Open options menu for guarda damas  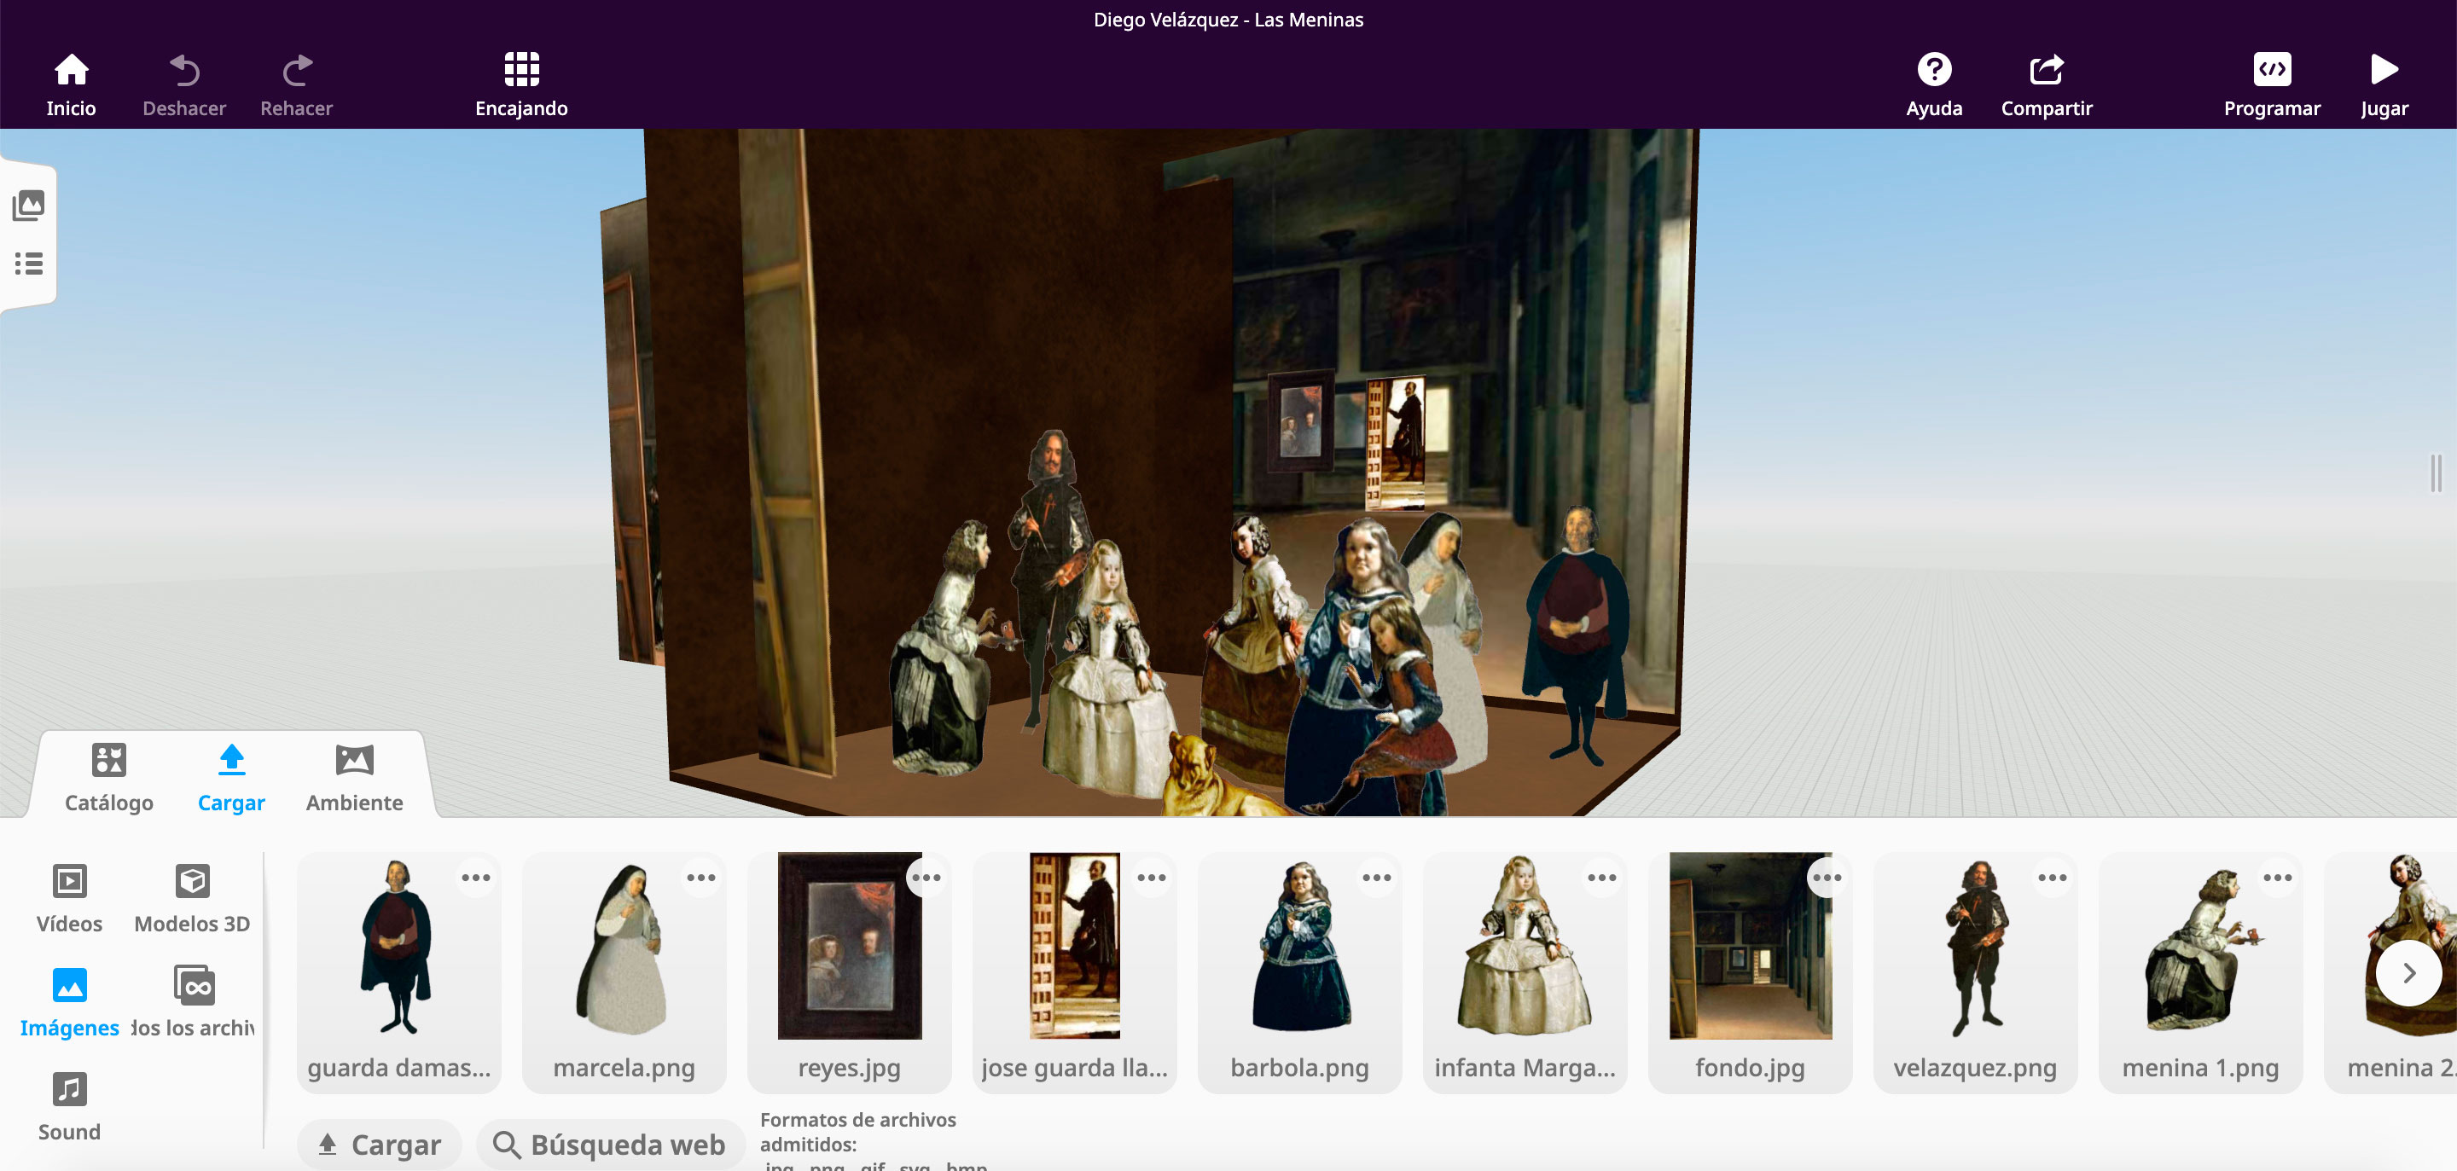point(475,878)
